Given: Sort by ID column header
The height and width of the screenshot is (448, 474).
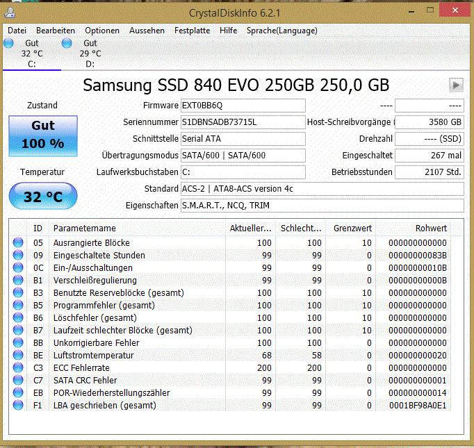Looking at the screenshot, I should pyautogui.click(x=38, y=229).
